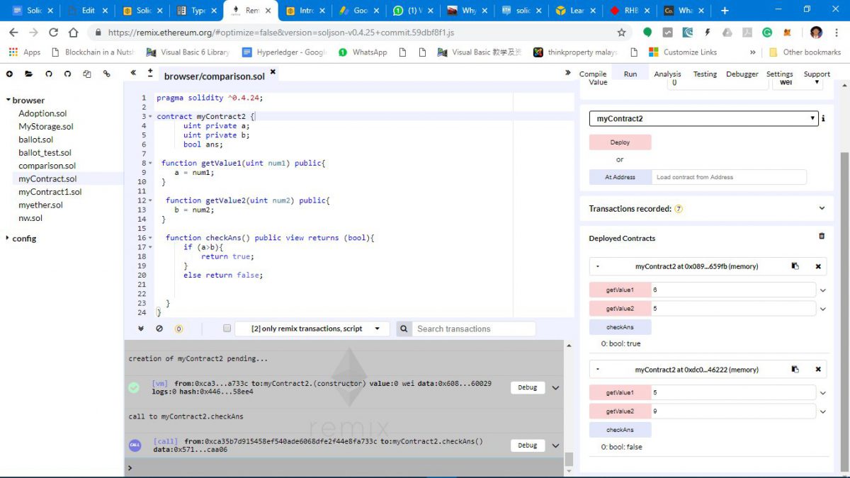Viewport: 850px width, 478px height.
Task: Click checkAns button in the second contract
Action: coord(620,430)
